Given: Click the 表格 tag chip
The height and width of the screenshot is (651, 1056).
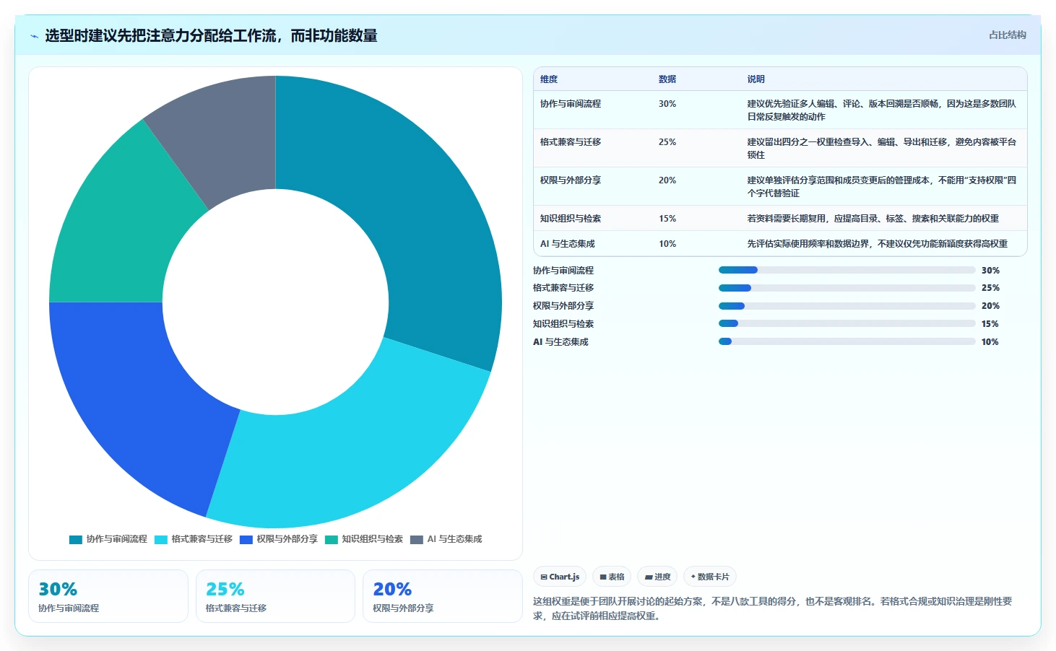Looking at the screenshot, I should click(x=612, y=577).
